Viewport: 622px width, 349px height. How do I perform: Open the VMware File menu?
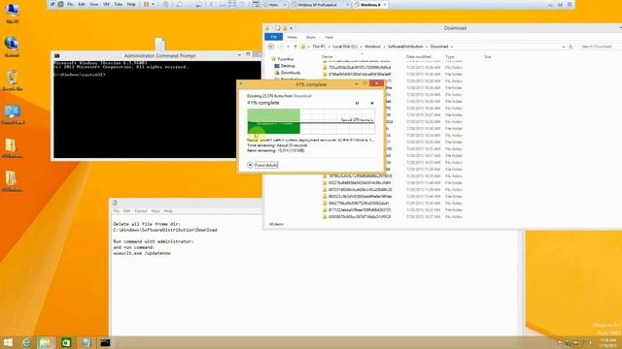point(70,4)
